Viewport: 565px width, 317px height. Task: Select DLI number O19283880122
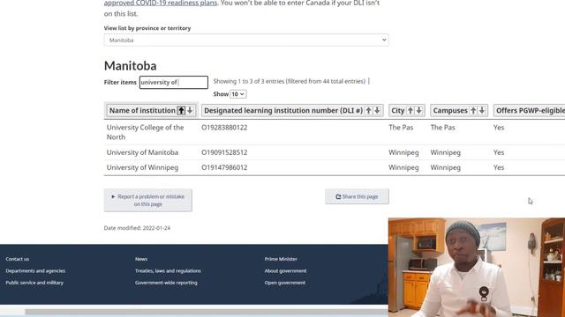point(224,128)
